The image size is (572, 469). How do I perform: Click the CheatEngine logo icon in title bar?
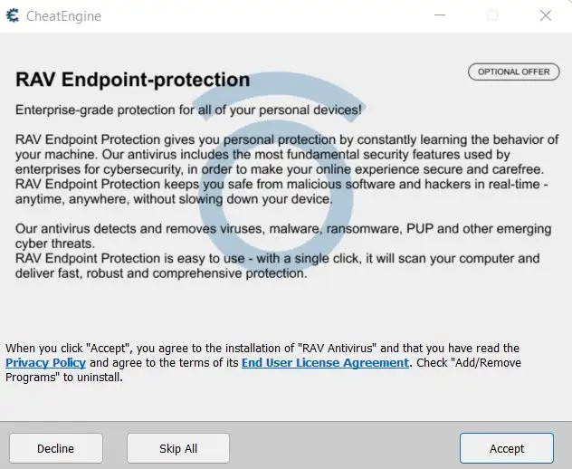click(x=13, y=15)
